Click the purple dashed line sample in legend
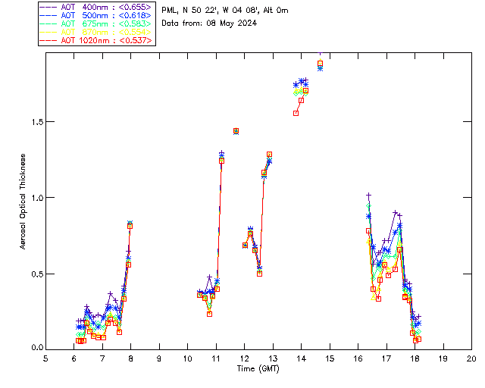 click(50, 8)
